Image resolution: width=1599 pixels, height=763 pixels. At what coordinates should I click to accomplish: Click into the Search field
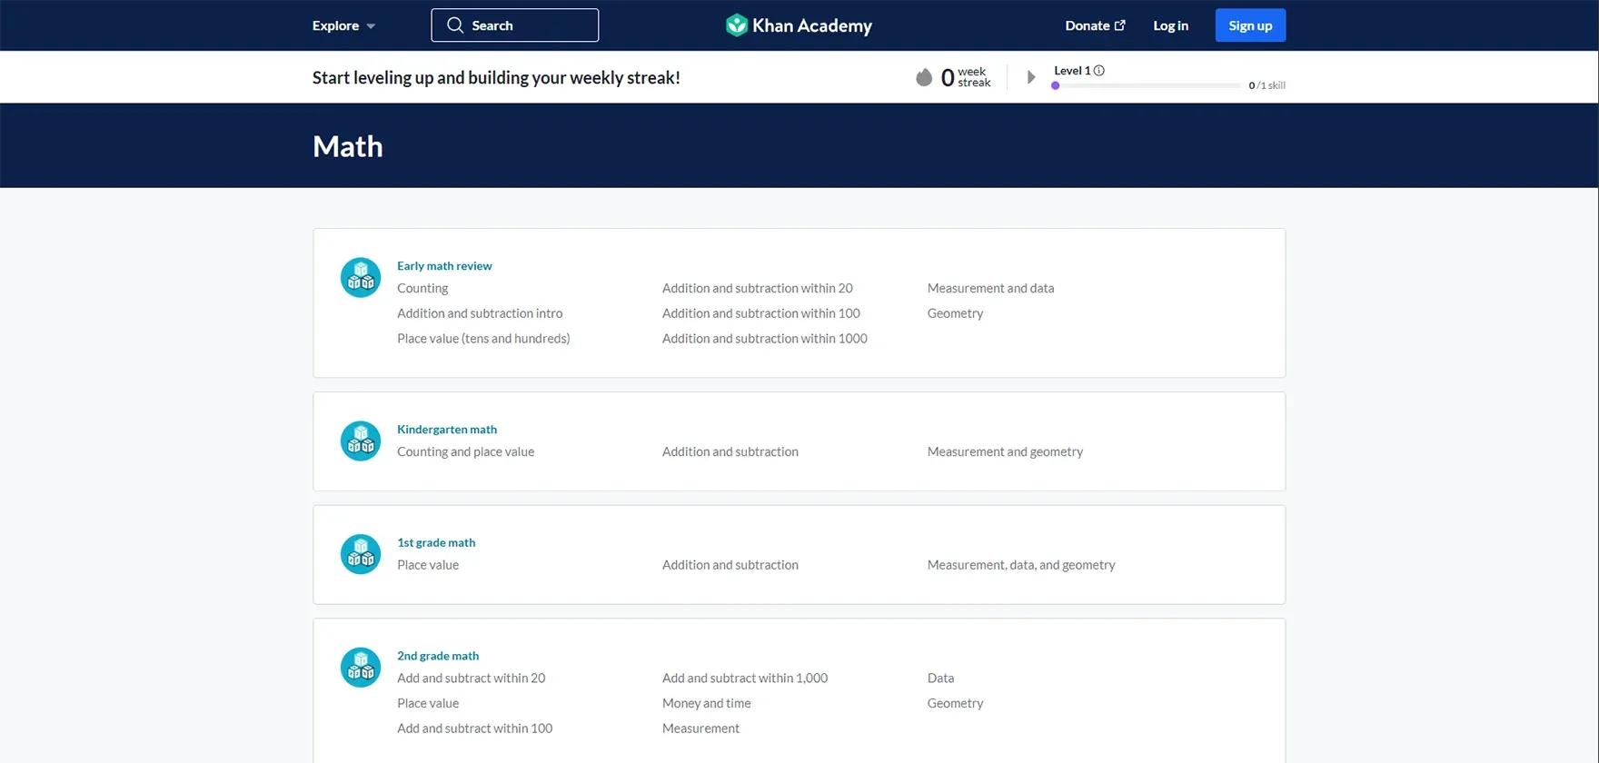(x=514, y=25)
